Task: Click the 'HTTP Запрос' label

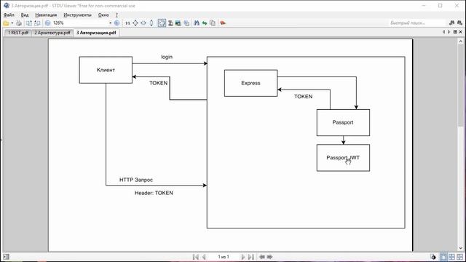Action: [136, 180]
